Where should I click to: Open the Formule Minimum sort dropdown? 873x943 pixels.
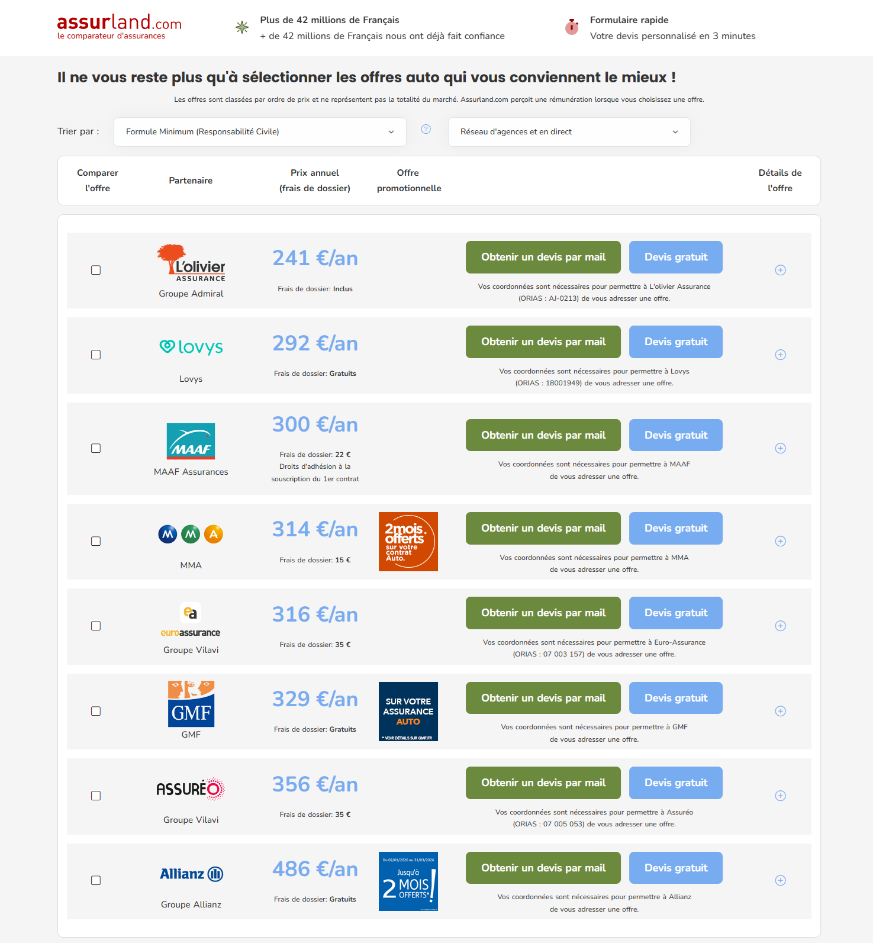pos(260,132)
